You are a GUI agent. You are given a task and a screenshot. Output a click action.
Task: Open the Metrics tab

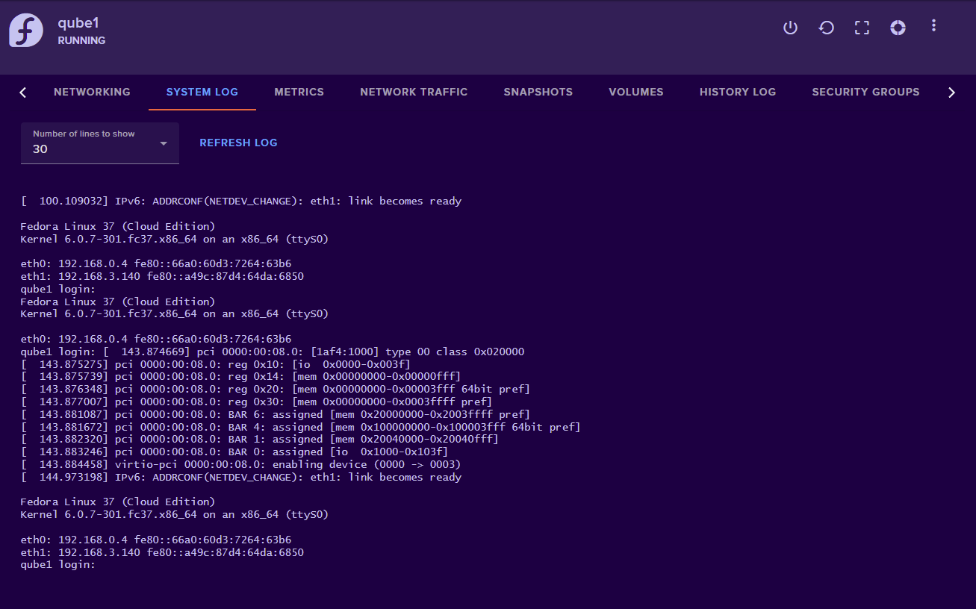pyautogui.click(x=299, y=92)
